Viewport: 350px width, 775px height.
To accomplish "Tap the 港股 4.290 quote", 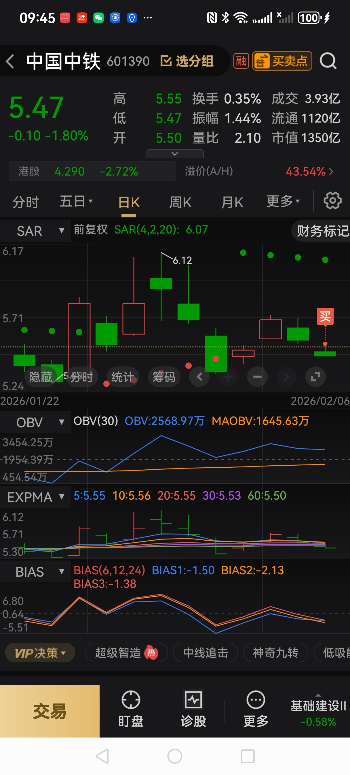I will tap(92, 172).
